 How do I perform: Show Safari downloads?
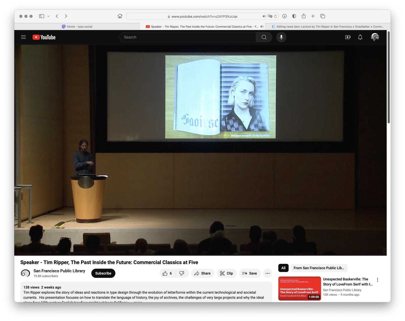(x=285, y=16)
